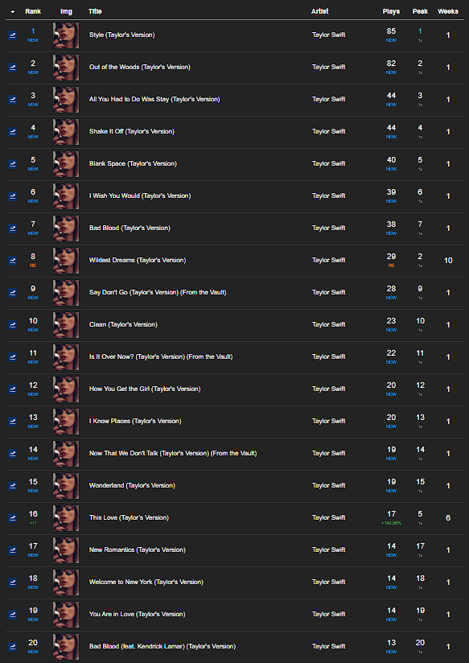Open Taylor Swift artist link in Shake It Off row

coord(328,131)
